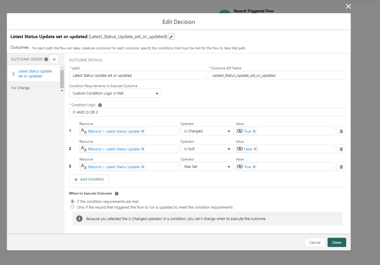Open the 'Is Changed' operator dropdown

coord(207,131)
